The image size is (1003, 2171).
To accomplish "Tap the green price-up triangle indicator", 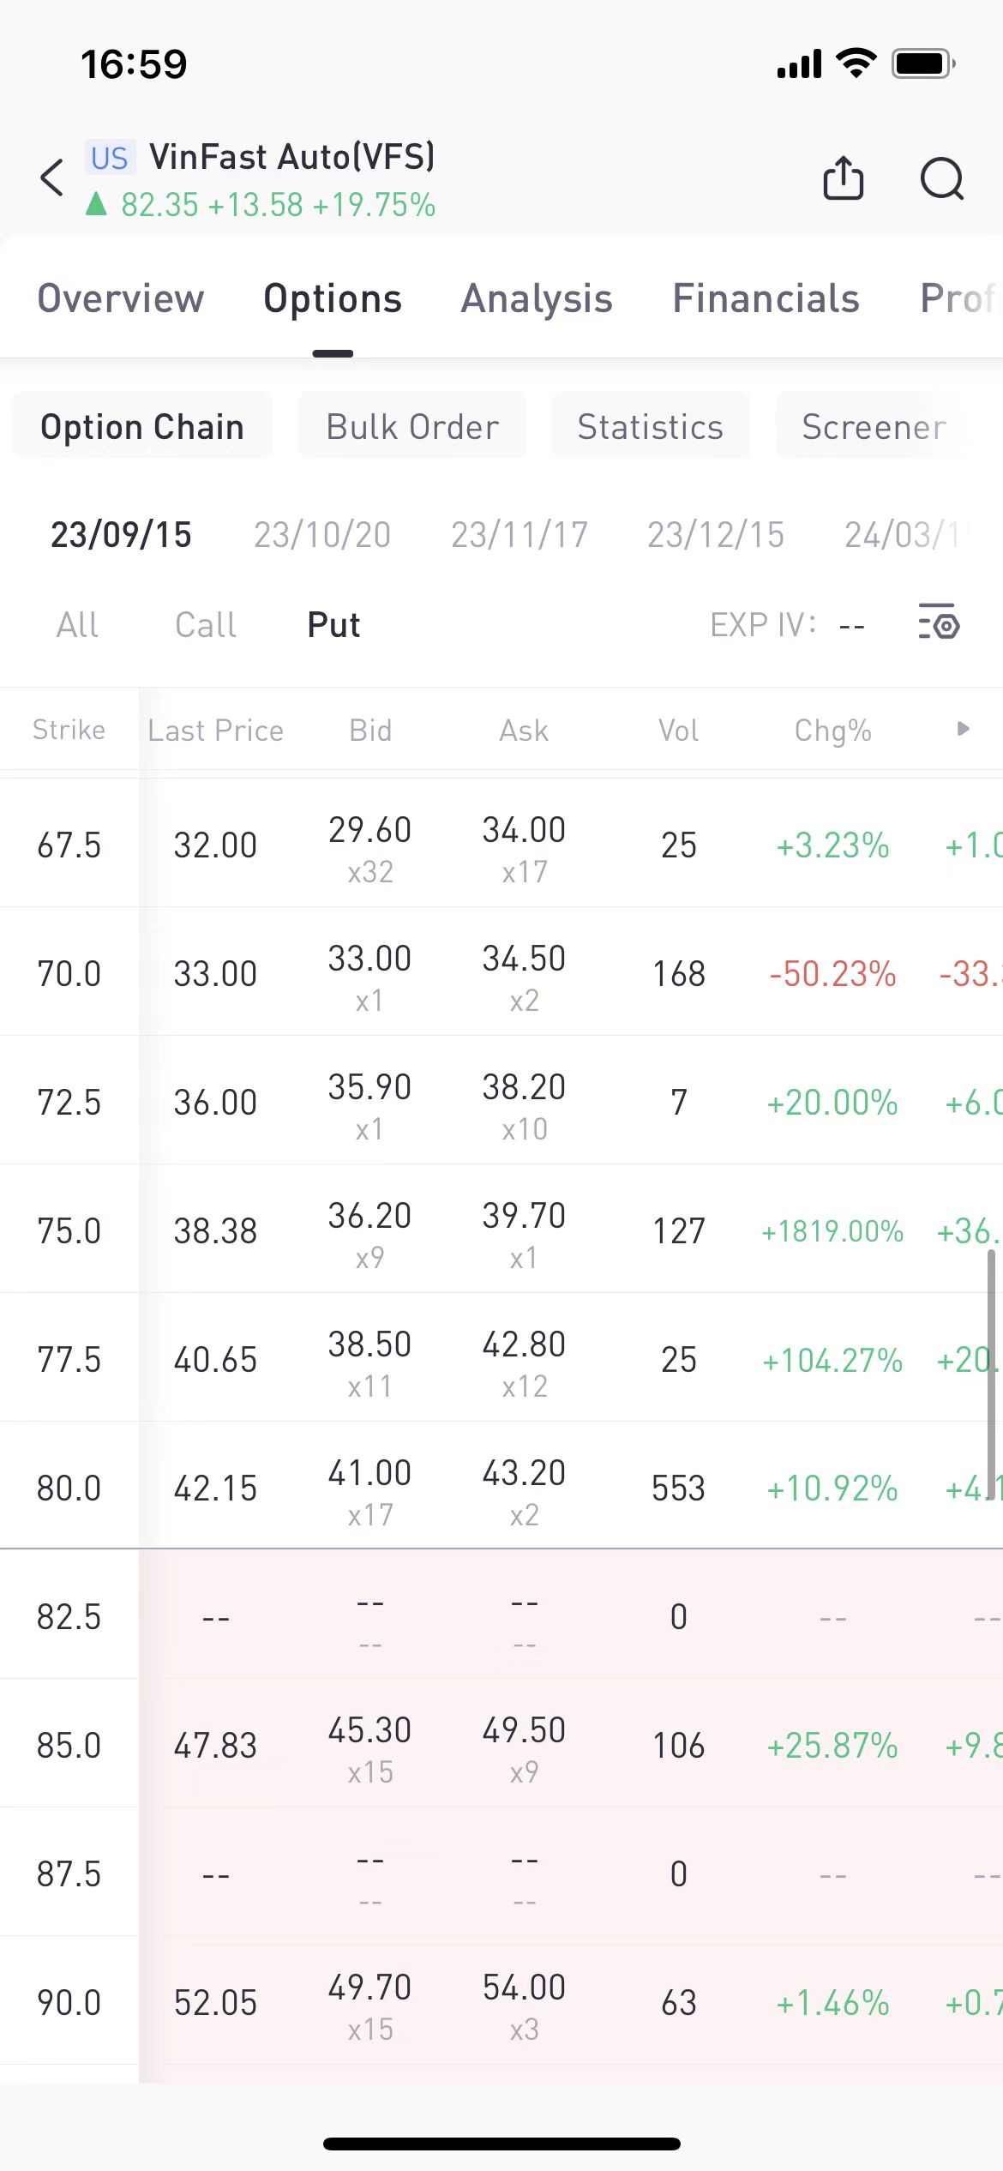I will coord(96,204).
